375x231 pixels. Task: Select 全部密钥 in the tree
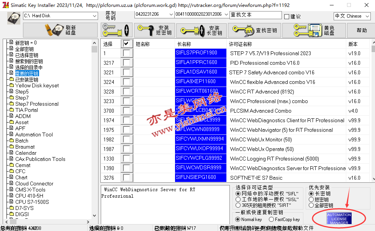(25, 49)
